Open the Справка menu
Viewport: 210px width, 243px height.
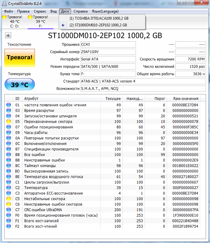pos(81,11)
